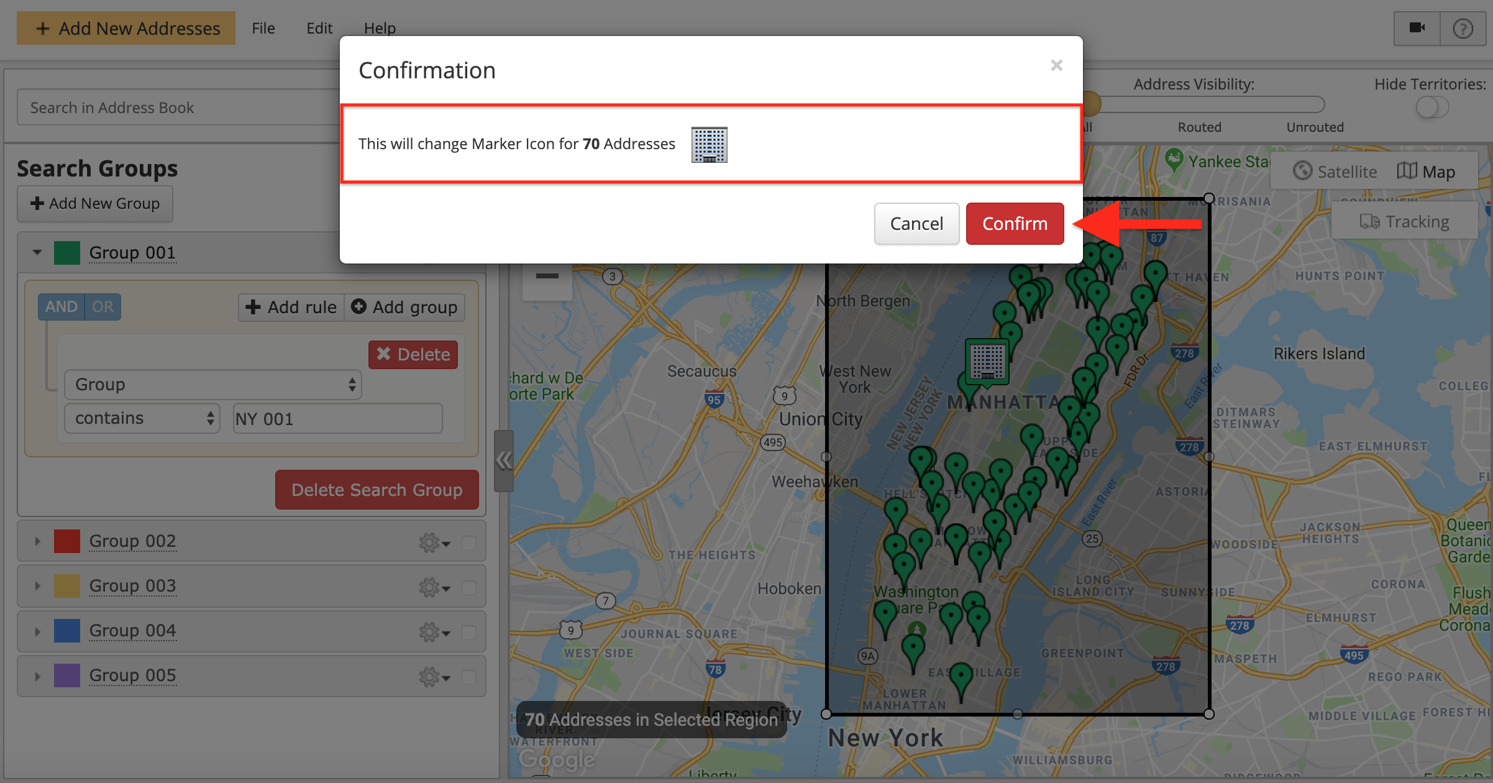The width and height of the screenshot is (1493, 783).
Task: Click Group 001 green color swatch
Action: tap(67, 253)
